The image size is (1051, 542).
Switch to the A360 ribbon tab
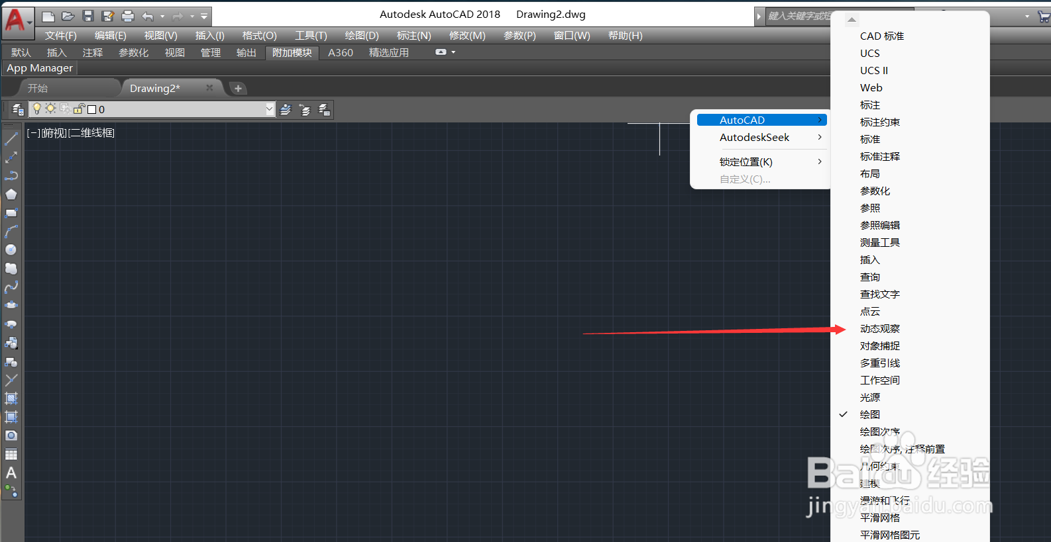[x=341, y=52]
